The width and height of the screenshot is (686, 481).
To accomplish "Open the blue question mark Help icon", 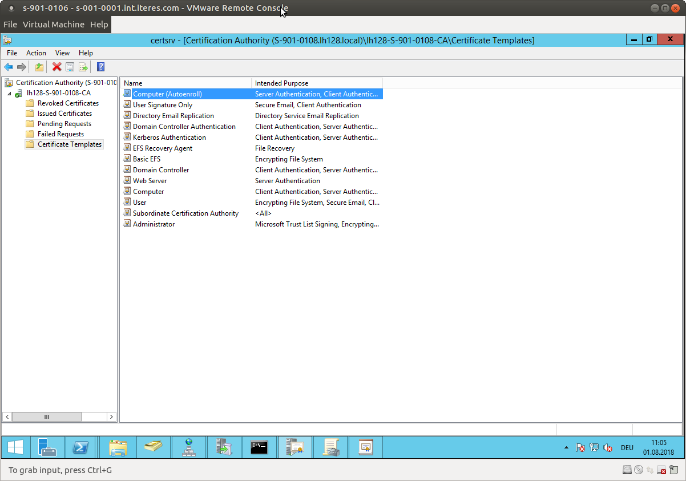I will tap(100, 67).
